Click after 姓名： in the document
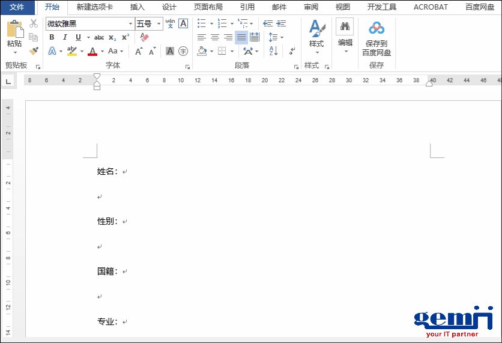Image resolution: width=502 pixels, height=343 pixels. tap(120, 172)
